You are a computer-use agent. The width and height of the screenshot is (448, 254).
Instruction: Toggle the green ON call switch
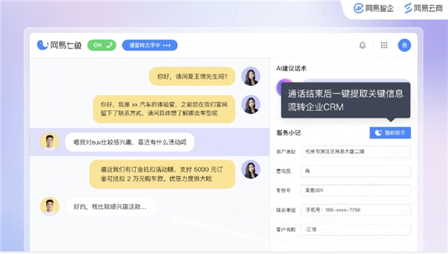pos(102,45)
